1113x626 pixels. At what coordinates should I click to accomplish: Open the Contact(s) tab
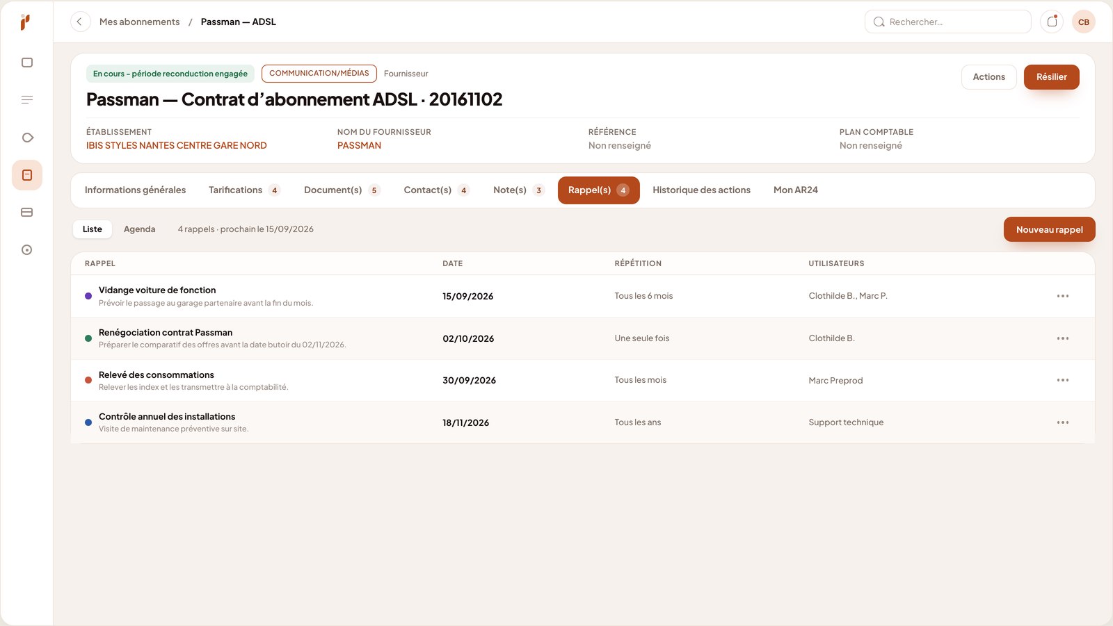(436, 190)
